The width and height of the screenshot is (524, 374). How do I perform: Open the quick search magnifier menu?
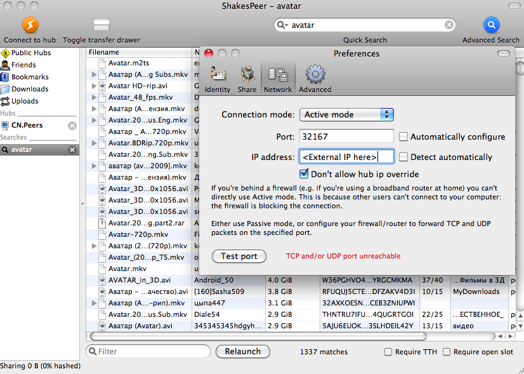pos(282,25)
